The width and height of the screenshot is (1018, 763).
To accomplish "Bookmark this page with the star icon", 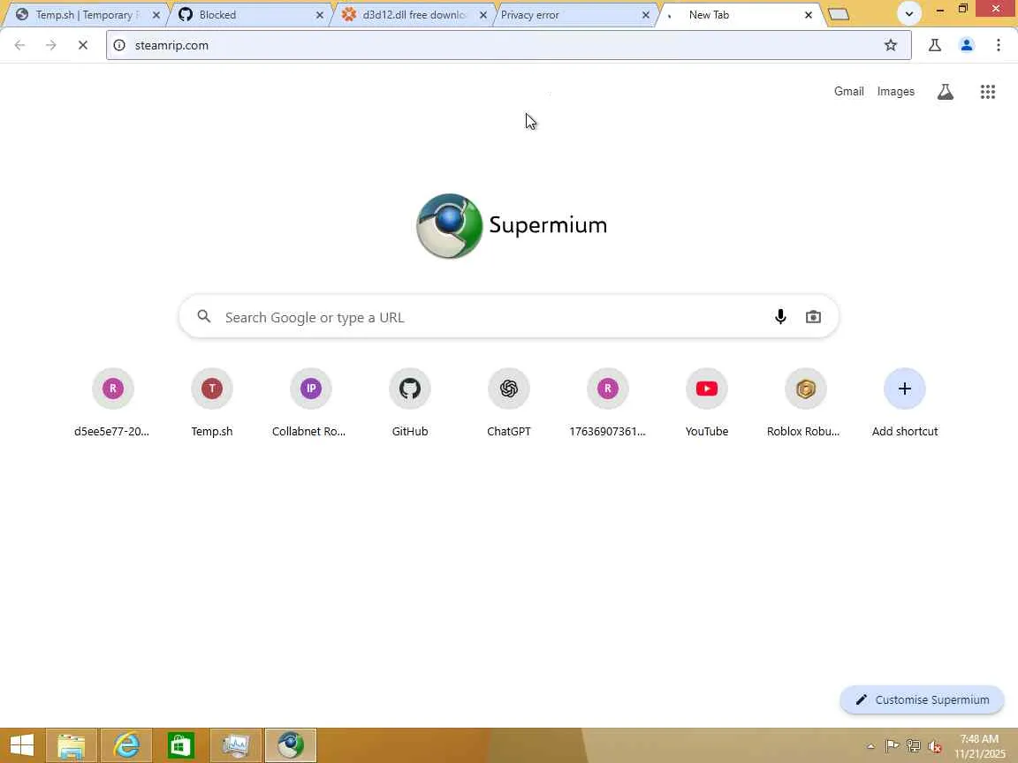I will click(x=890, y=45).
